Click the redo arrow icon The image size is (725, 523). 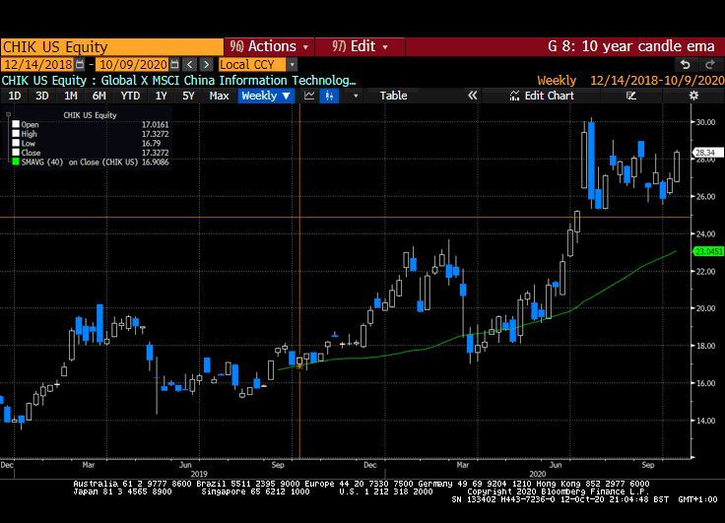pyautogui.click(x=707, y=64)
